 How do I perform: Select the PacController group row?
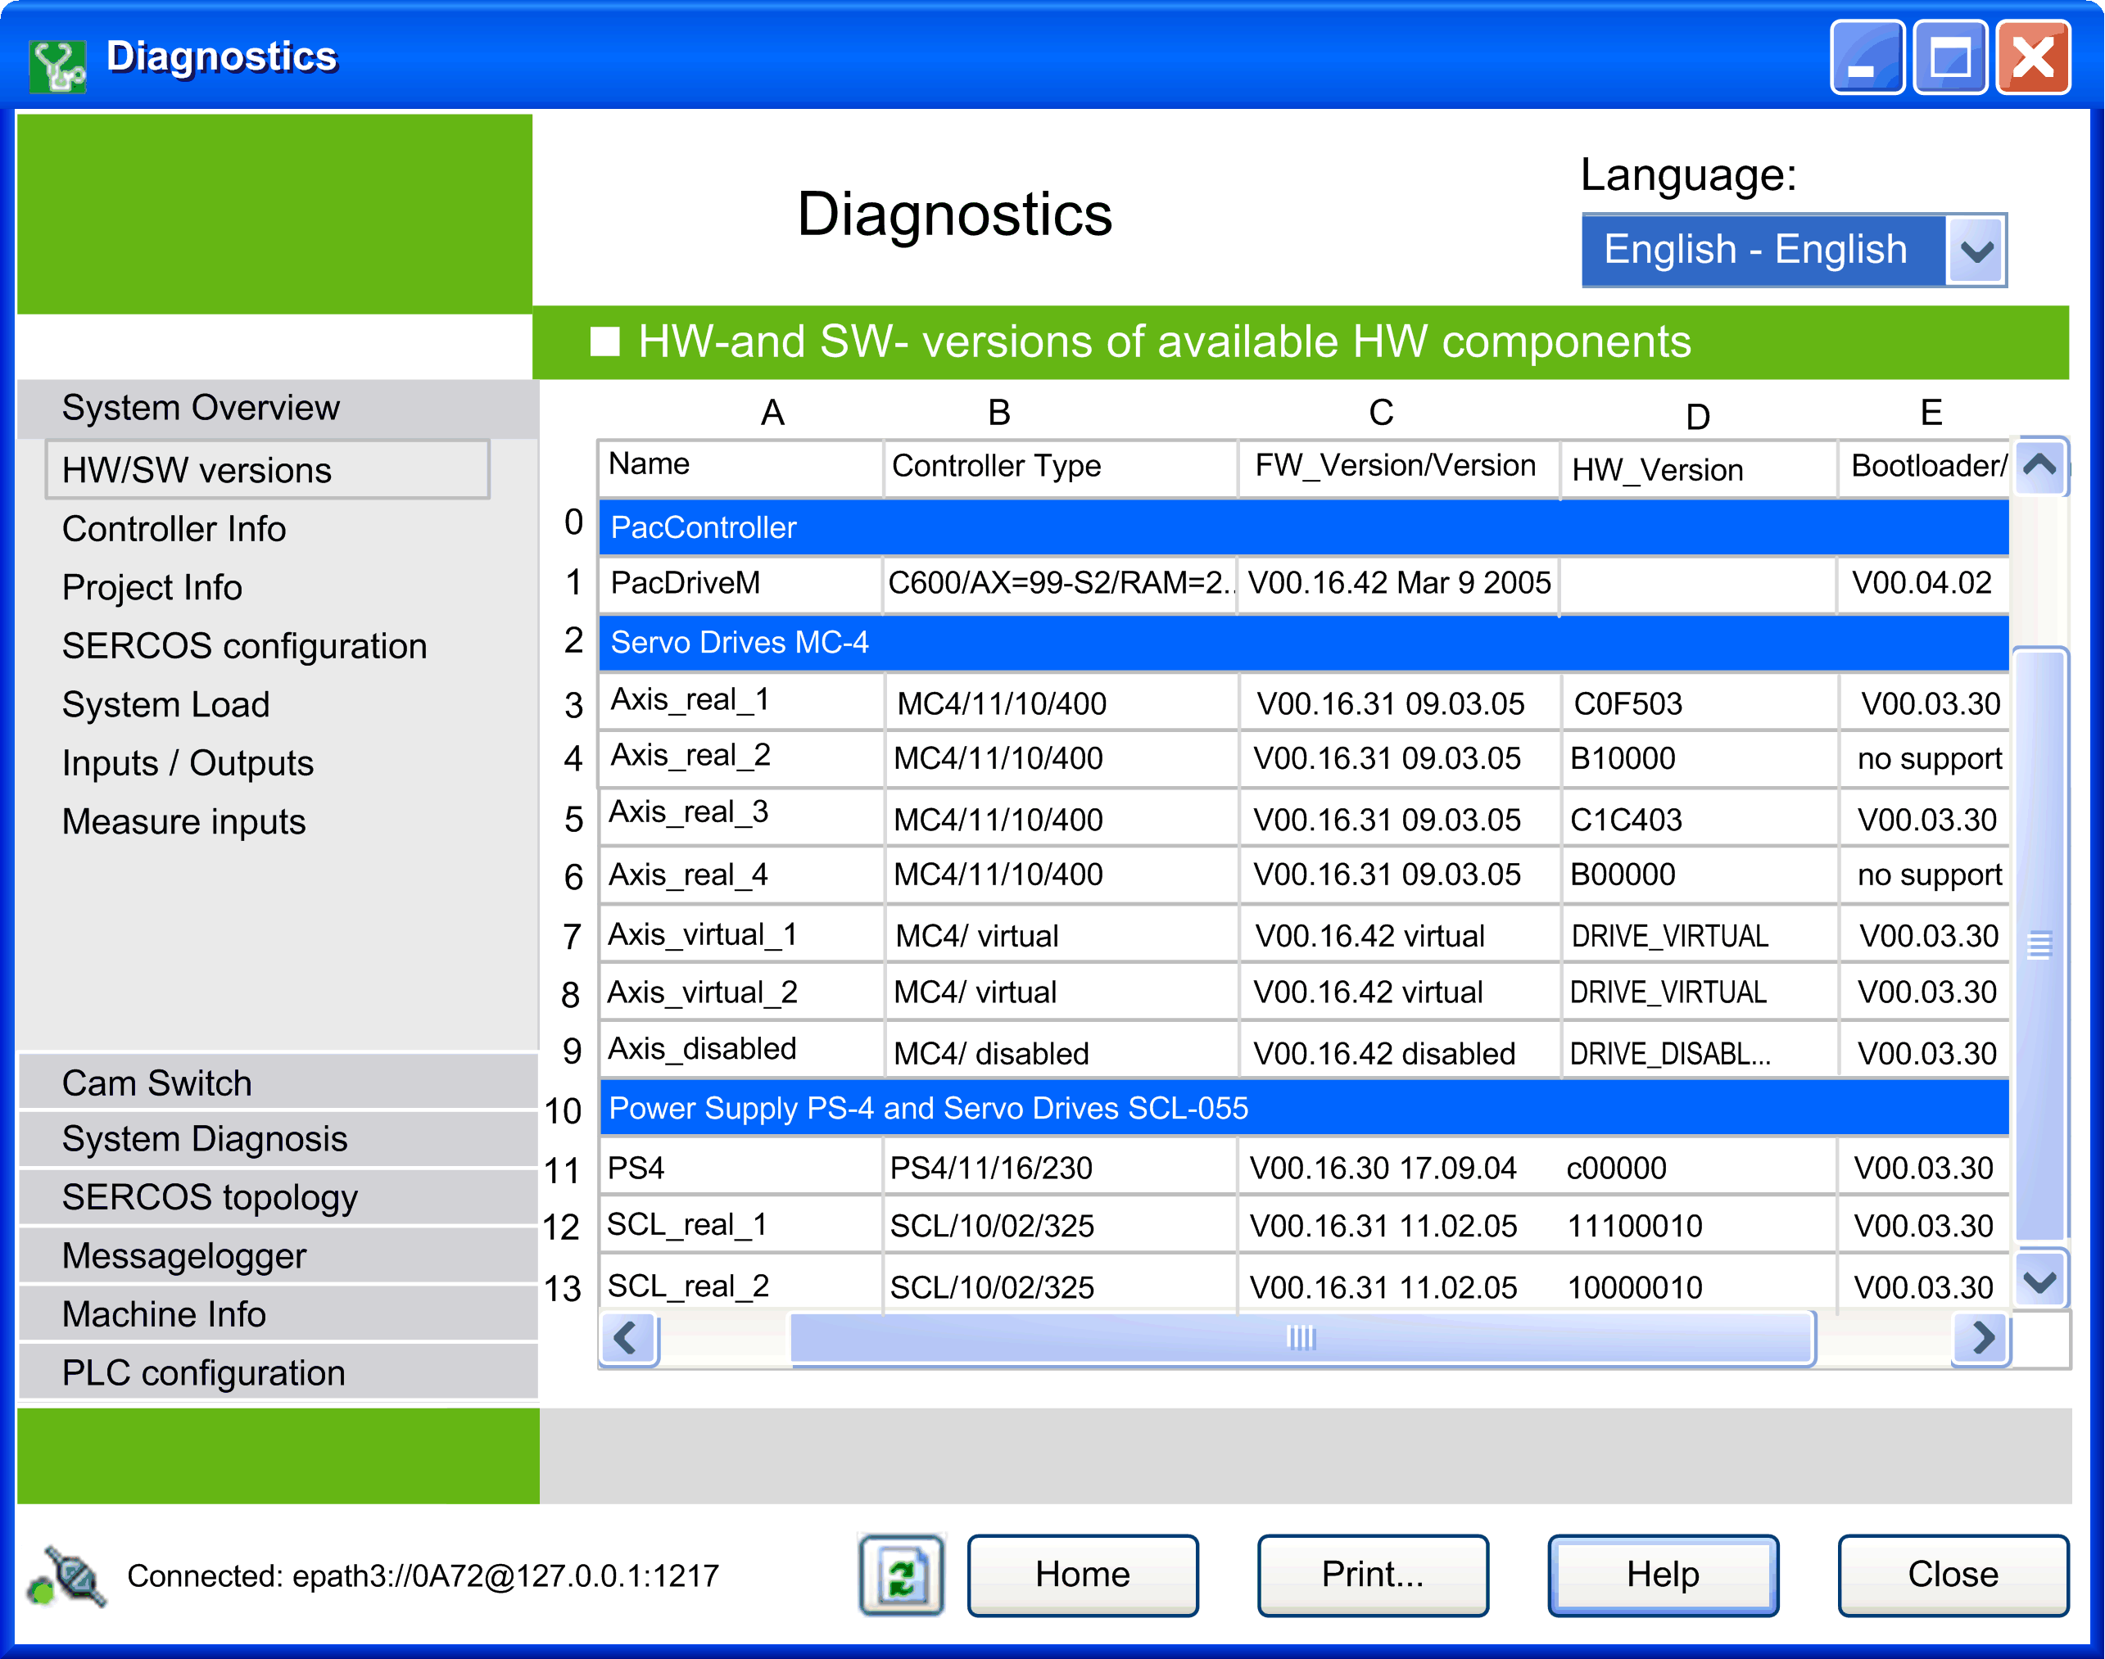pos(1304,527)
